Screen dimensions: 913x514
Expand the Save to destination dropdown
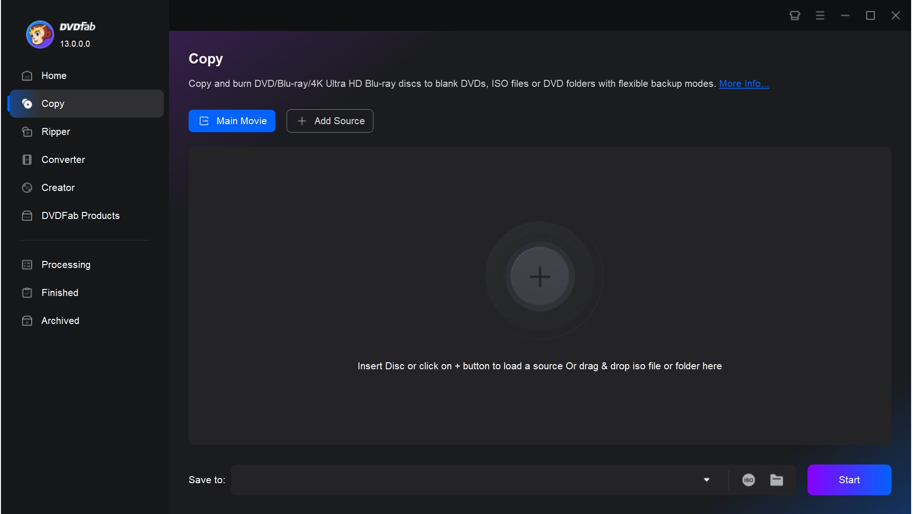click(x=707, y=479)
